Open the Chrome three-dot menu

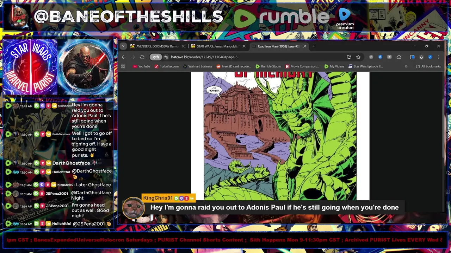(439, 57)
